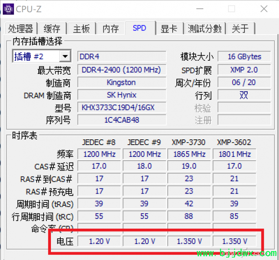
Task: Click the XMP-3602 column header
Action: pyautogui.click(x=234, y=142)
